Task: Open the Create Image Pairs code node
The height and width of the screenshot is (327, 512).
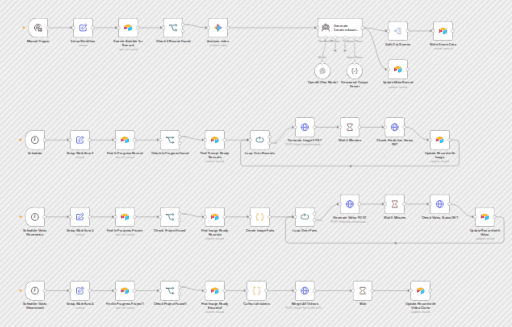Action: pyautogui.click(x=260, y=217)
